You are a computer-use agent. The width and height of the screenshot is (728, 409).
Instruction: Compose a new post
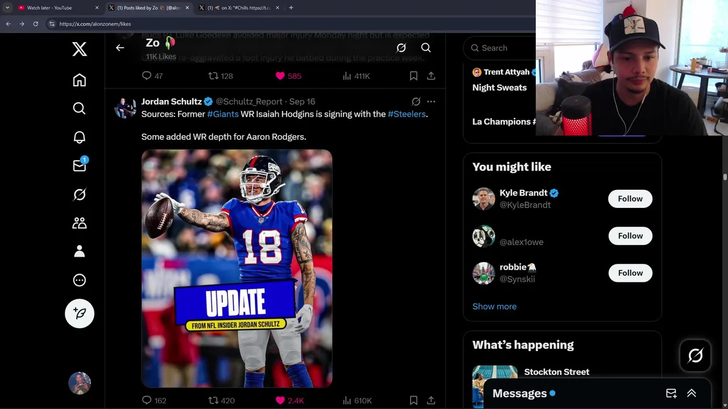click(80, 314)
